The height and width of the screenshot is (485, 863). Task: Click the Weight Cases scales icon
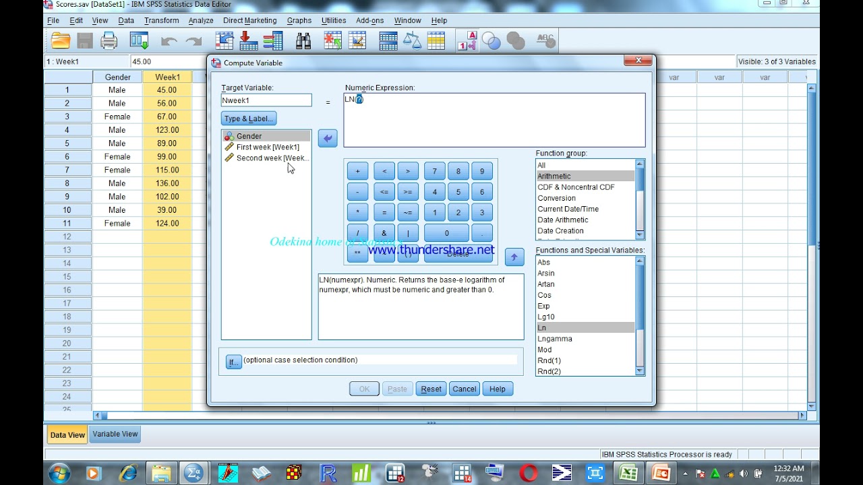[412, 41]
